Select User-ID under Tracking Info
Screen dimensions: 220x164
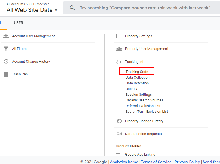[131, 89]
